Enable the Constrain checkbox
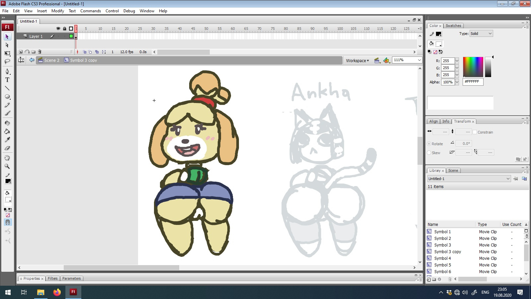This screenshot has width=531, height=299. [475, 132]
